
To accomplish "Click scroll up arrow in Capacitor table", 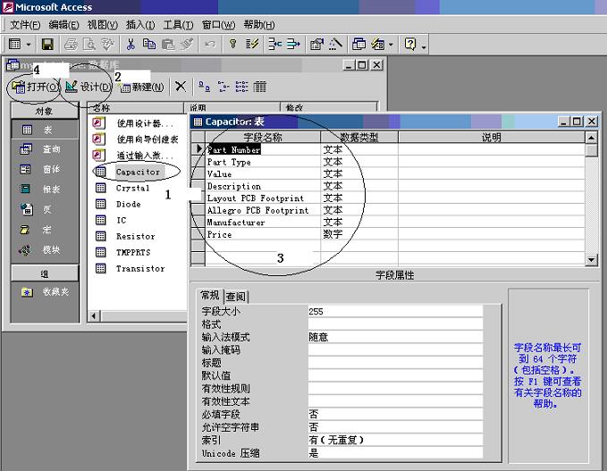I will click(x=591, y=138).
